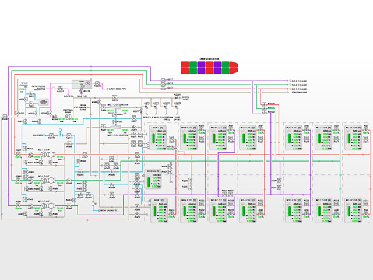Click the tank cleaning heater box
Viewport: 373px width, 280px height.
(43, 102)
